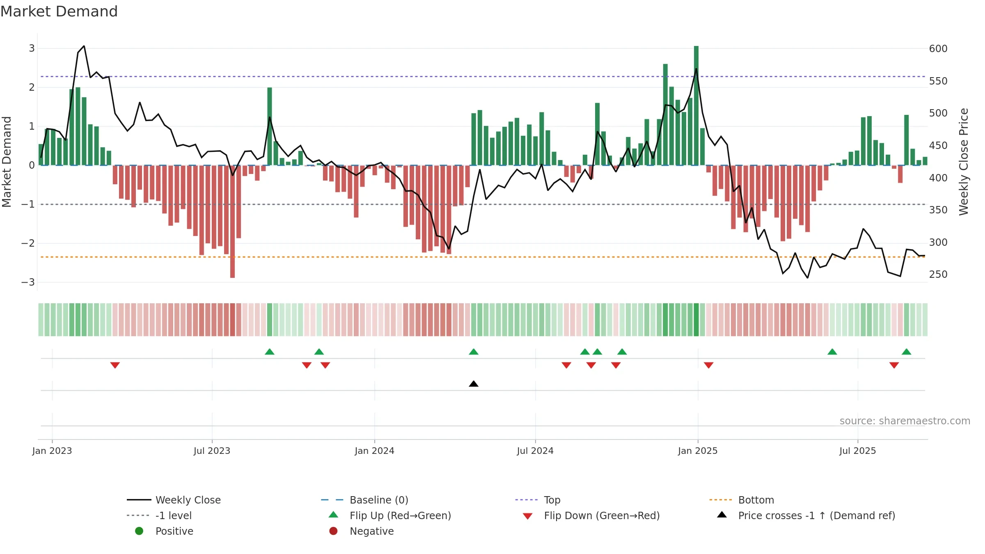Click the −2 tick on the demand axis

coord(28,243)
